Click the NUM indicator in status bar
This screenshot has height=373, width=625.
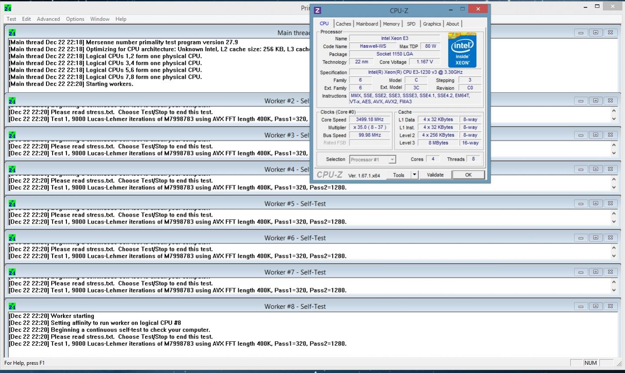click(x=591, y=363)
